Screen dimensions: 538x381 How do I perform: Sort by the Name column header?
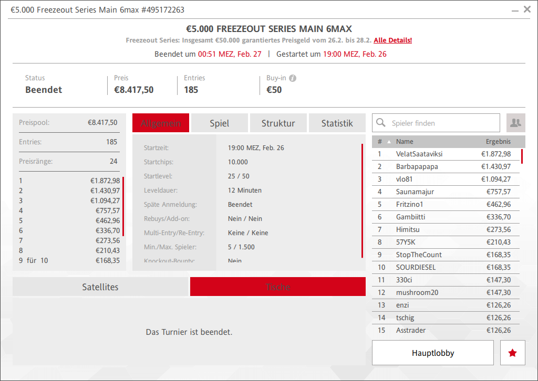(405, 142)
